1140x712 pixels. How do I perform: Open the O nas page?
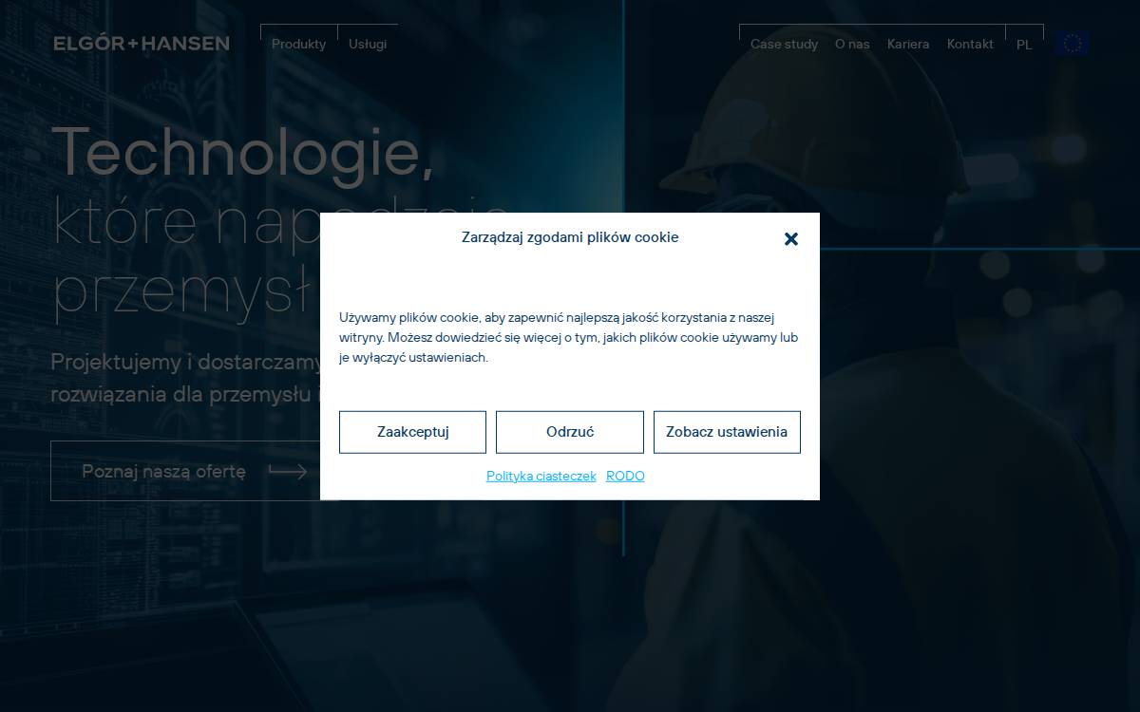pos(852,44)
